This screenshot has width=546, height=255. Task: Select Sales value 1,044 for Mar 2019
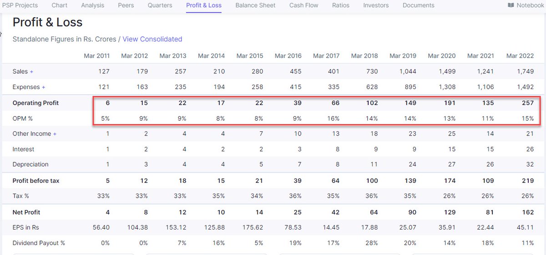(407, 72)
